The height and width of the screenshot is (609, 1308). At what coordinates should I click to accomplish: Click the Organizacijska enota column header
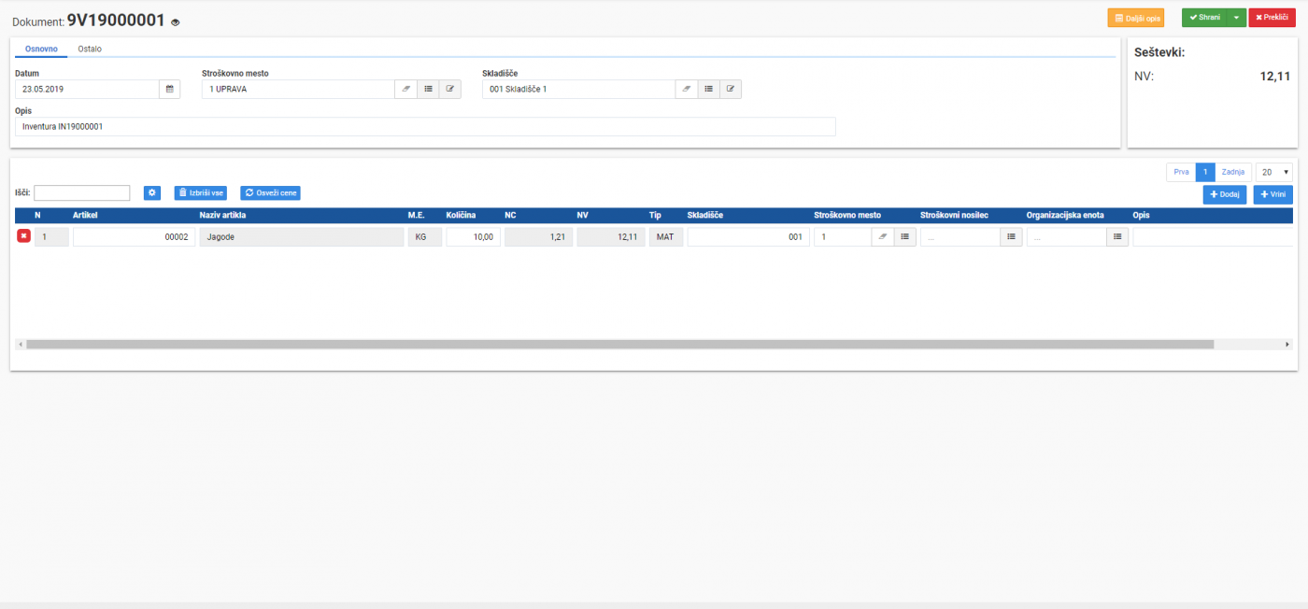tap(1065, 215)
